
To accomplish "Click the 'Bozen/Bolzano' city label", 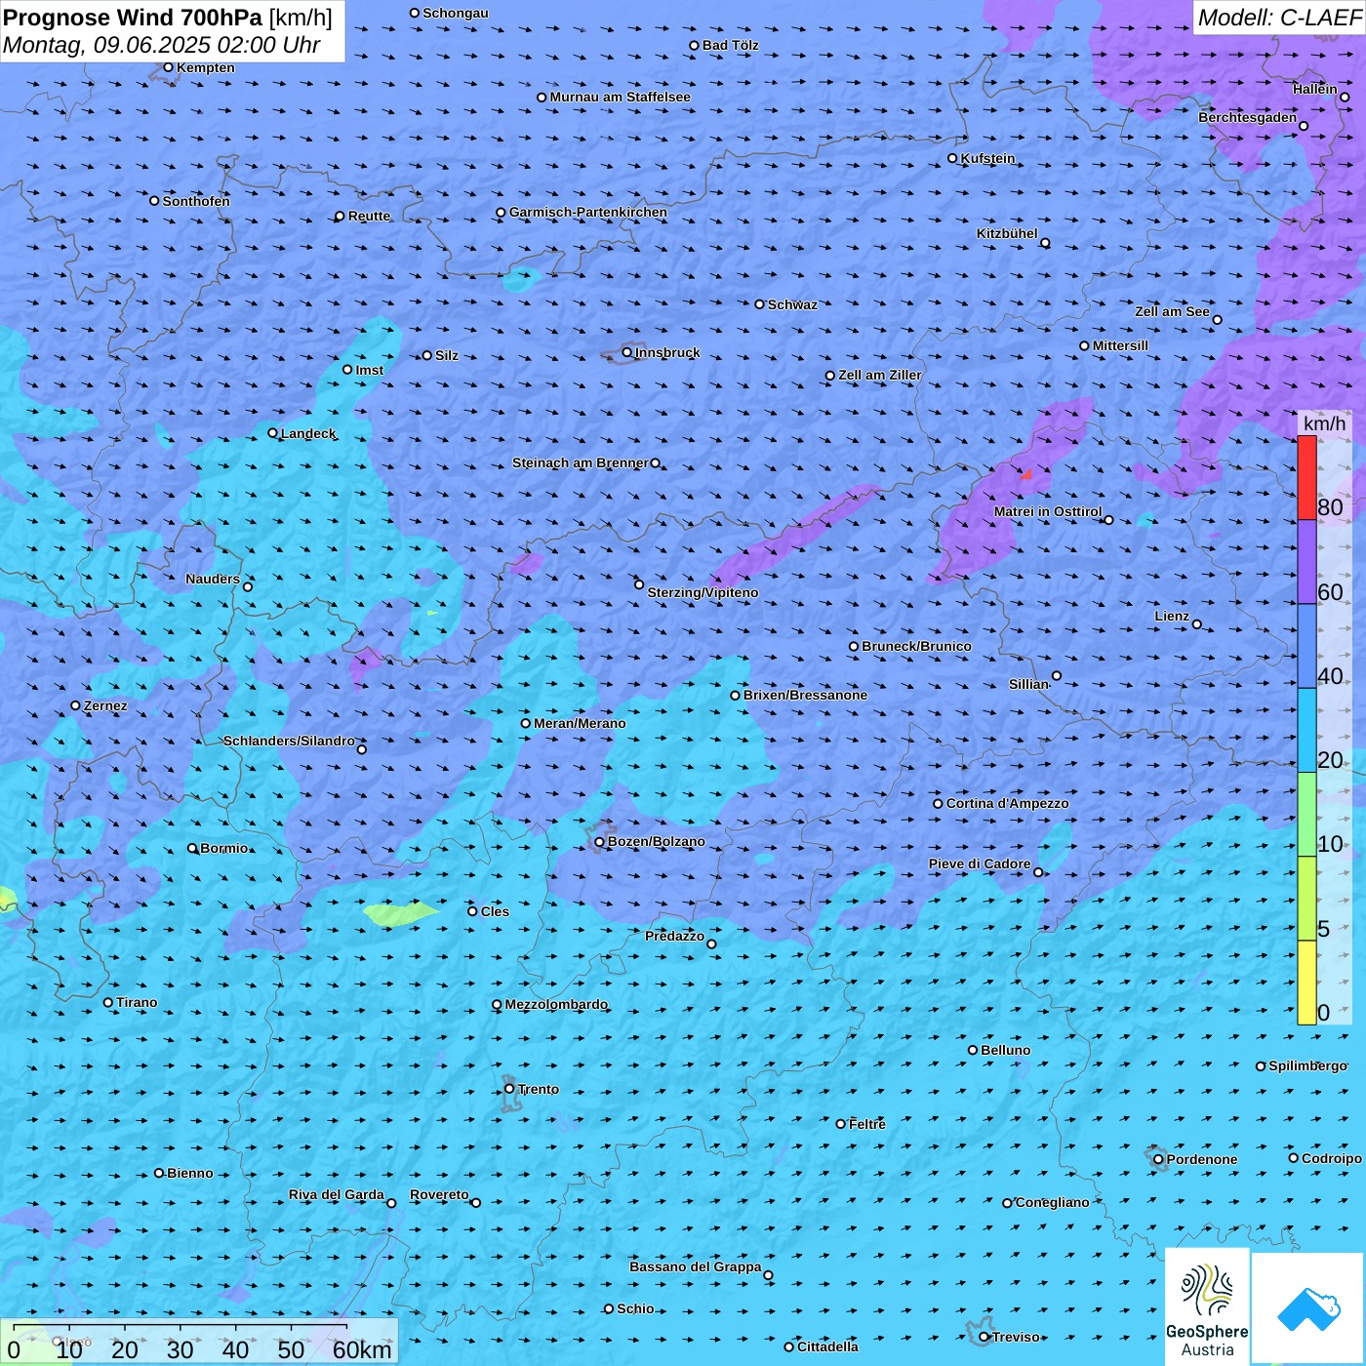I will tap(657, 841).
